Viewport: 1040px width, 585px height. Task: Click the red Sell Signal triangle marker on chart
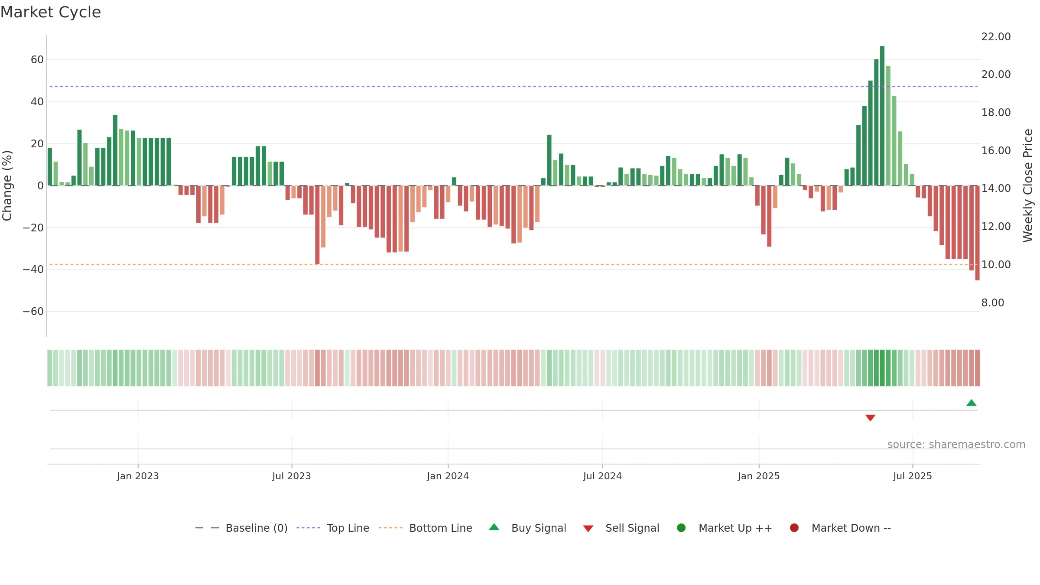pos(870,418)
